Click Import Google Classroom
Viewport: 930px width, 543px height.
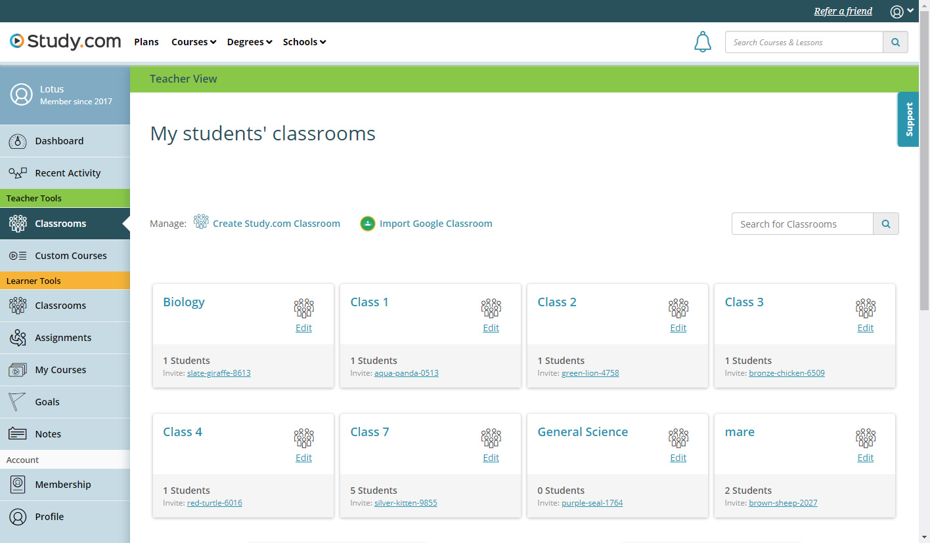(426, 224)
